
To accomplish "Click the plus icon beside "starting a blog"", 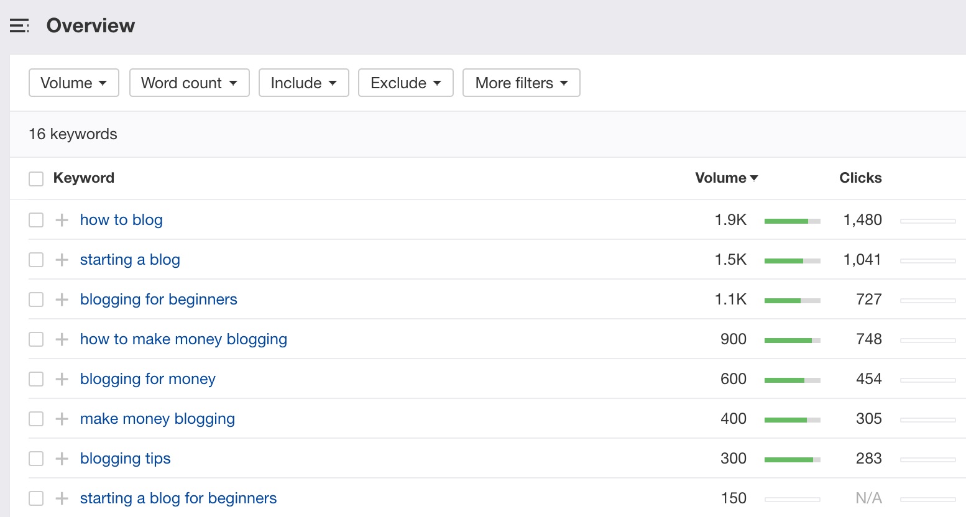I will pyautogui.click(x=61, y=259).
